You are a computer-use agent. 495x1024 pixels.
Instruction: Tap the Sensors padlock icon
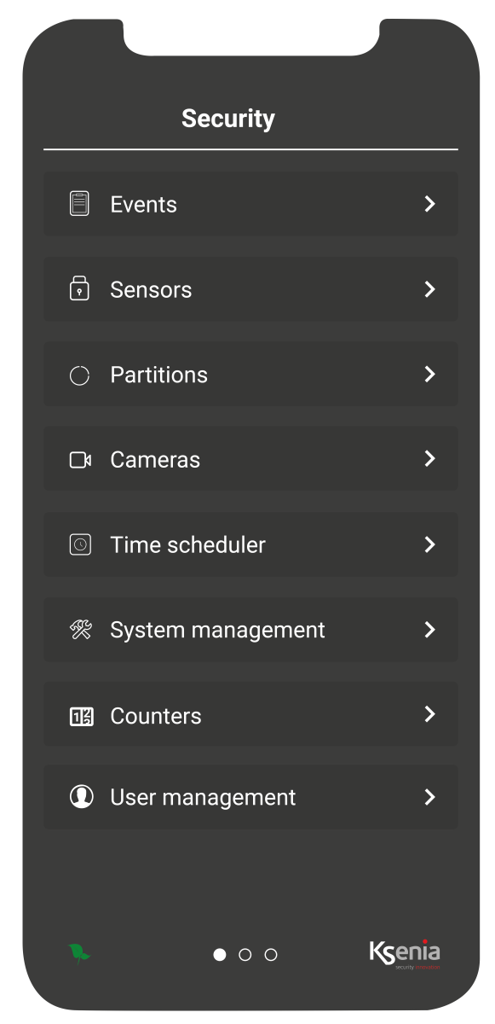(79, 288)
